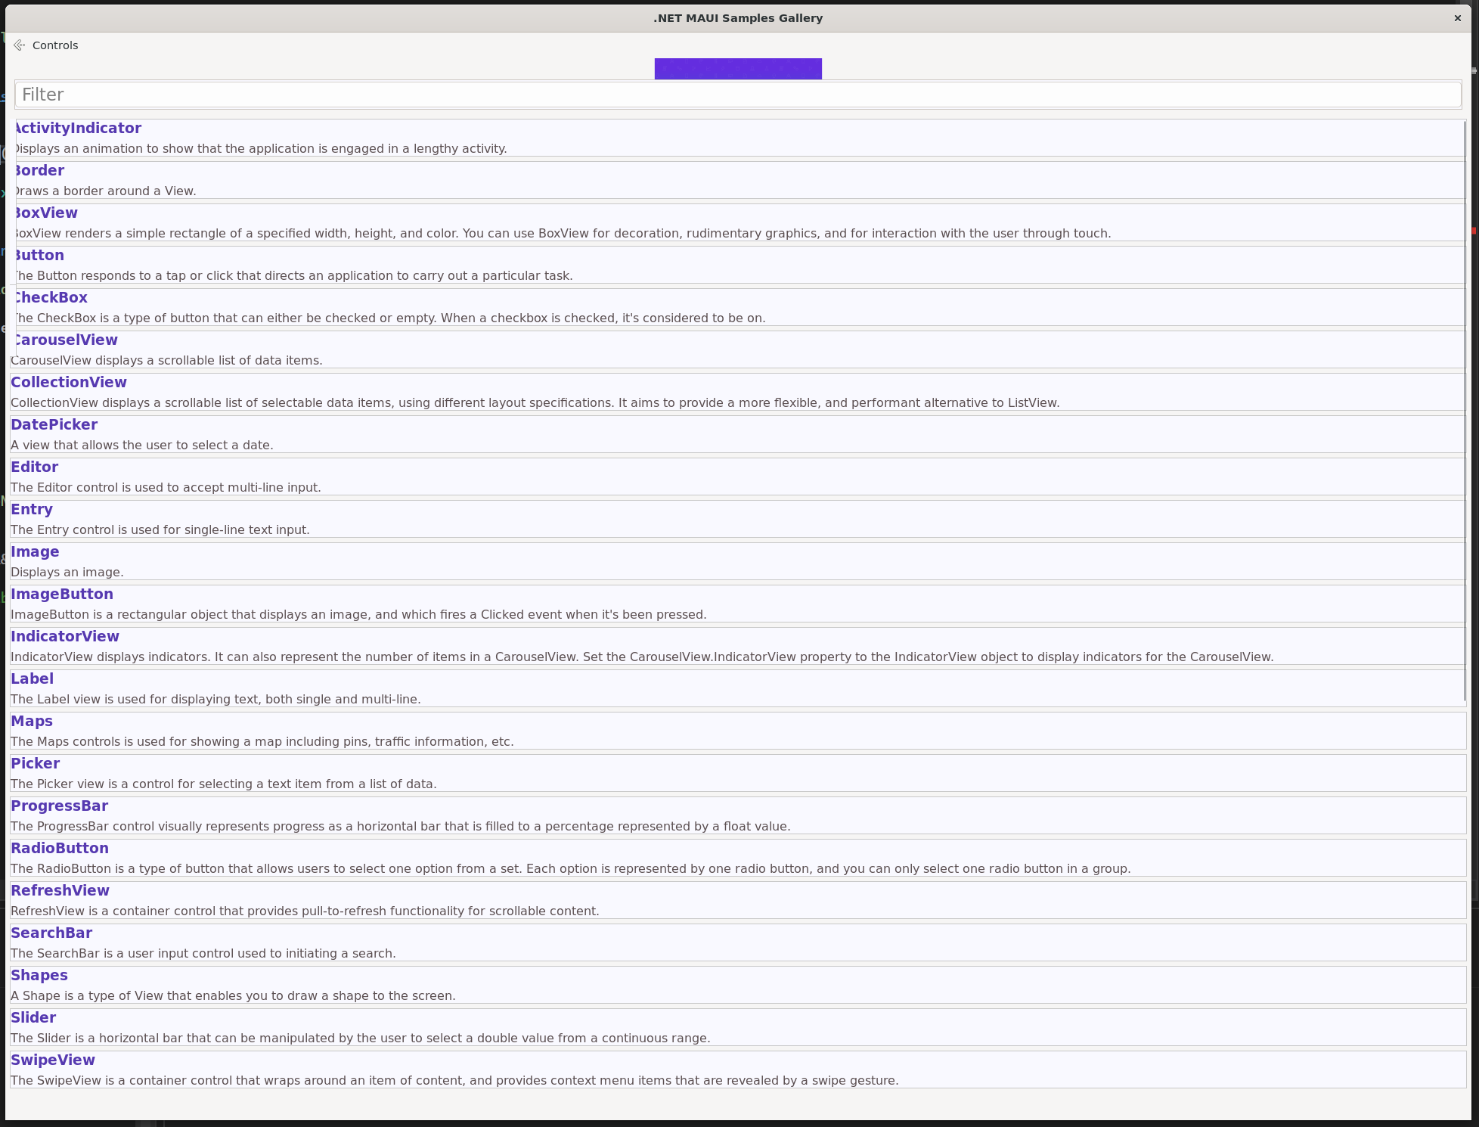Select the RadioButton list item
The height and width of the screenshot is (1127, 1479).
click(60, 849)
